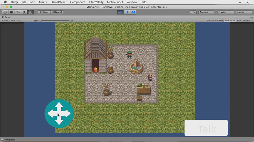The width and height of the screenshot is (254, 142).
Task: Tap the teal directional joystick pad
Action: [x=59, y=114]
